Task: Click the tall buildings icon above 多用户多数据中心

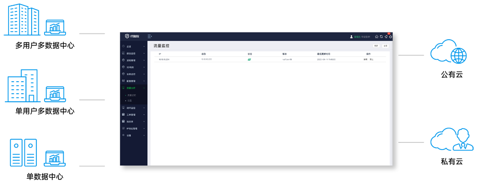Action: pos(22,20)
